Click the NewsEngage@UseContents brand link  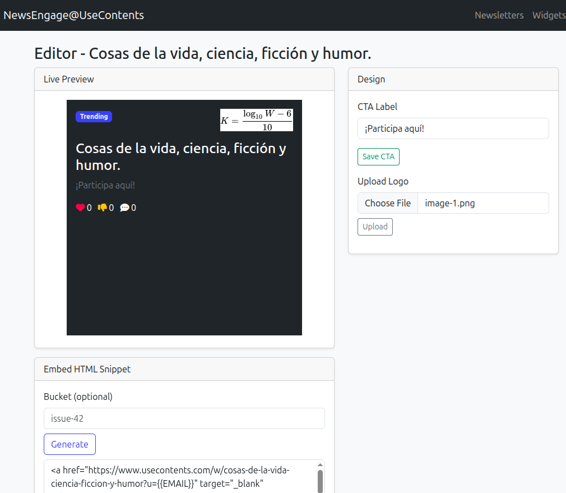tap(74, 15)
